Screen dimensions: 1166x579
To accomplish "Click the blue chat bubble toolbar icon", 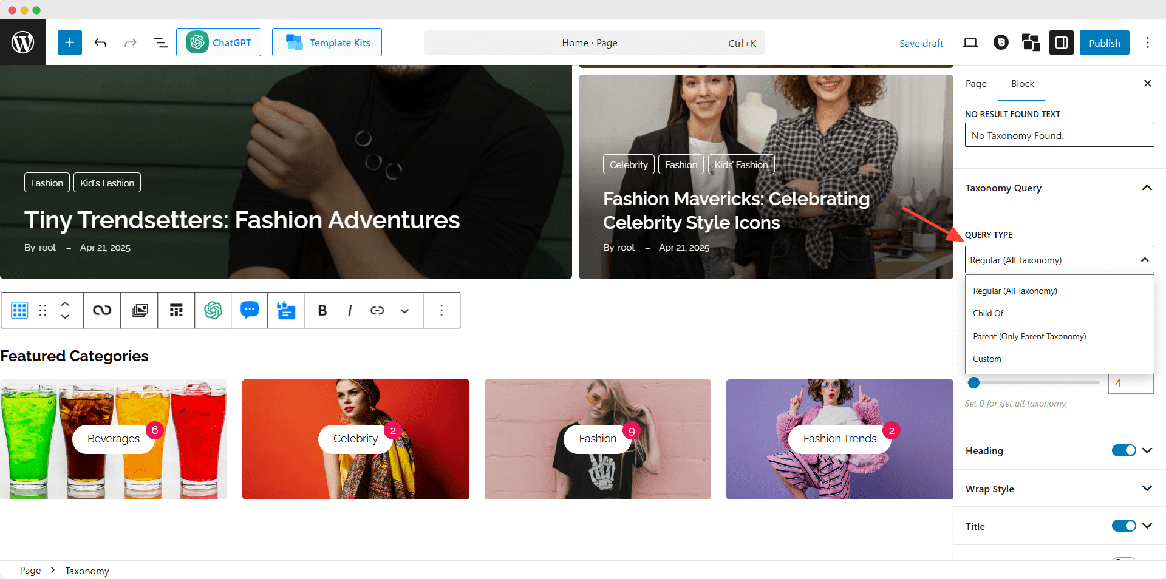I will 250,310.
